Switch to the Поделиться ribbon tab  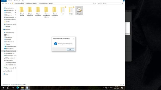[17, 1]
